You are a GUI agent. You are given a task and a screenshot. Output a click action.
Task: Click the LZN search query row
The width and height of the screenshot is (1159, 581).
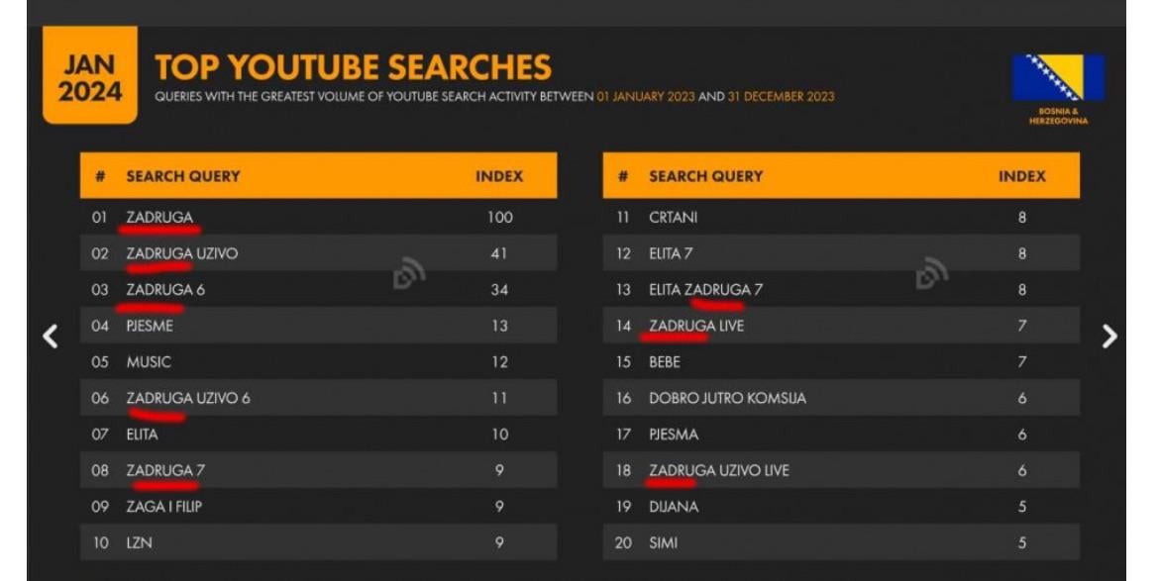click(319, 542)
